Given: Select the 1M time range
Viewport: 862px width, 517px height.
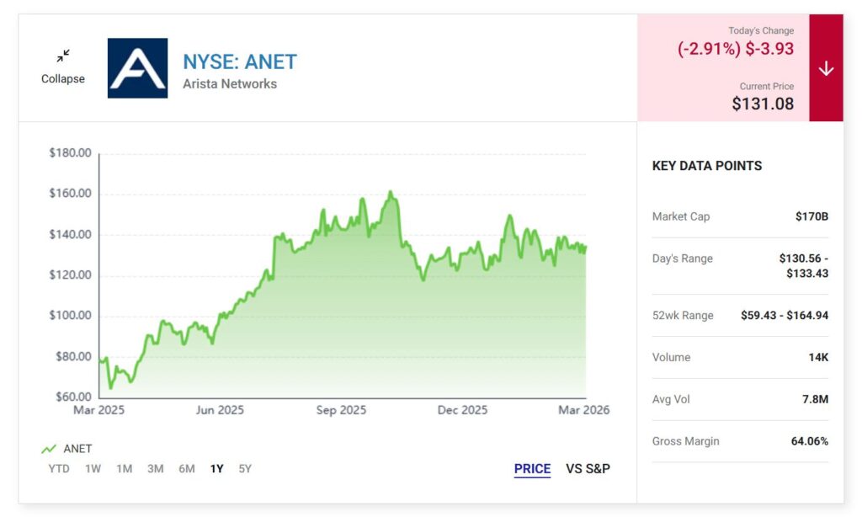Looking at the screenshot, I should (x=124, y=469).
